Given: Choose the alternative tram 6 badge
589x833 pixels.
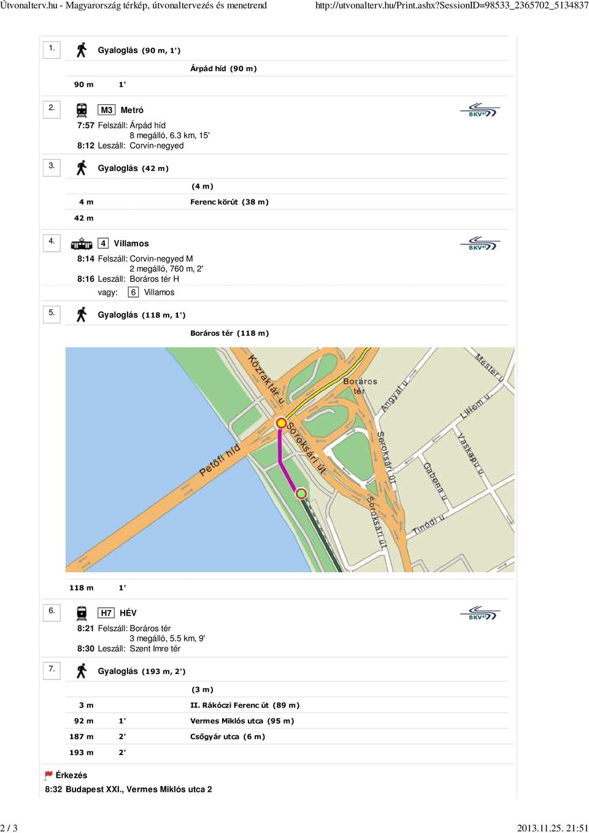Looking at the screenshot, I should tap(133, 292).
